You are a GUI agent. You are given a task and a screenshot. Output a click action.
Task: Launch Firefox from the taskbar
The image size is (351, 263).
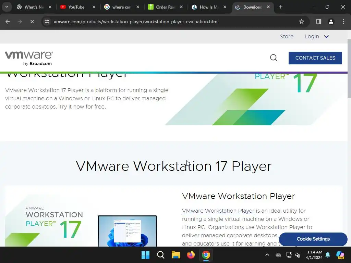click(x=191, y=255)
